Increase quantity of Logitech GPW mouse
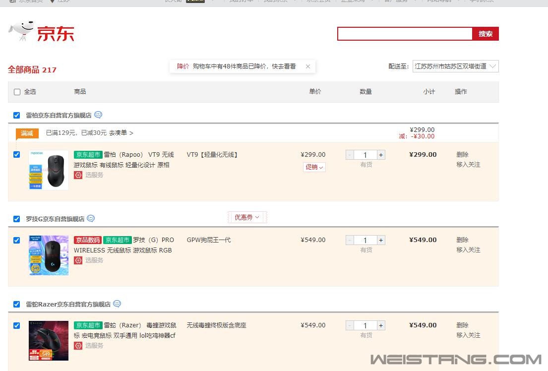The image size is (548, 371). pyautogui.click(x=381, y=240)
